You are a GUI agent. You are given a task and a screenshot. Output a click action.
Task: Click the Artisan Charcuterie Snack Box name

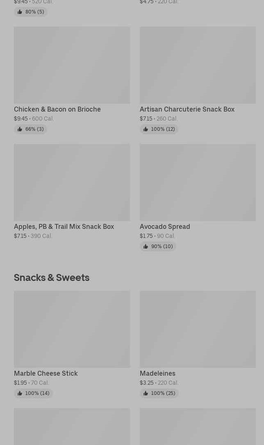(187, 110)
